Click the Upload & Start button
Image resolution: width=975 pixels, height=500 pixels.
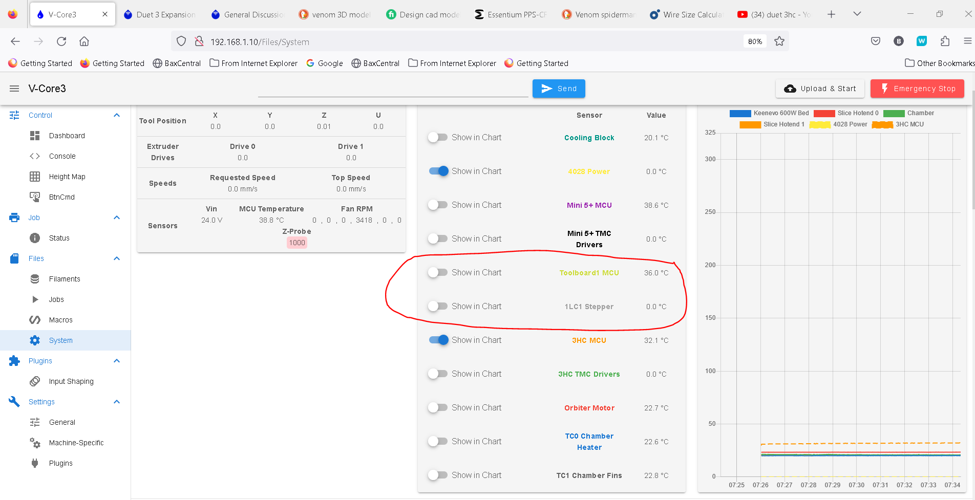tap(820, 89)
